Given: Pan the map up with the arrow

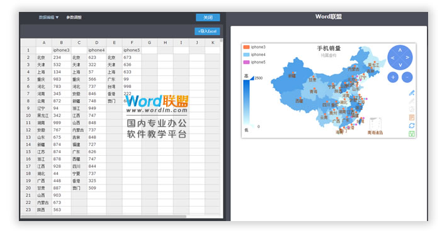Looking at the screenshot, I should [400, 50].
